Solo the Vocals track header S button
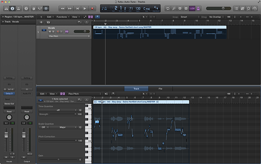Viewport: 261px width, 164px height. click(53, 31)
